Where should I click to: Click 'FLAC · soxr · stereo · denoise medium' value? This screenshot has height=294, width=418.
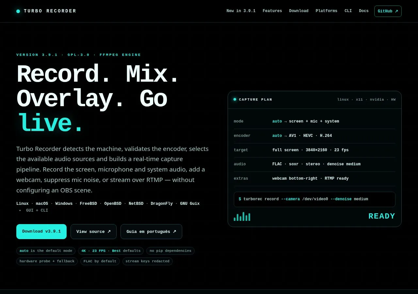[x=316, y=164]
